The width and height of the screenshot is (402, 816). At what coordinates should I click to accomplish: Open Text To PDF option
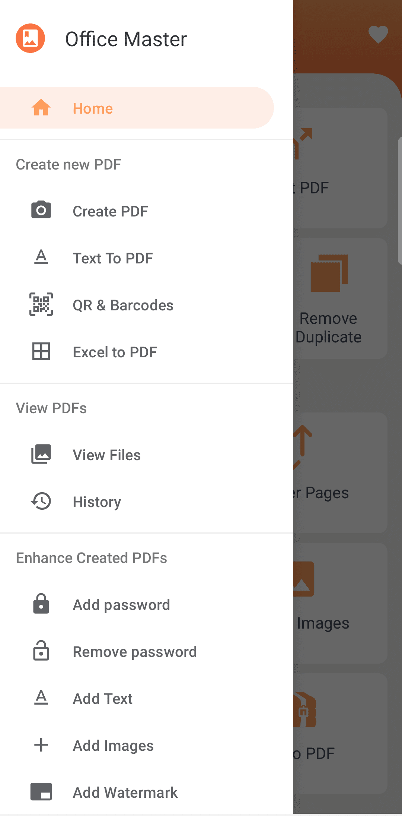pyautogui.click(x=112, y=258)
